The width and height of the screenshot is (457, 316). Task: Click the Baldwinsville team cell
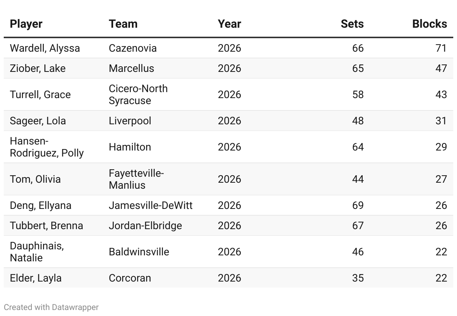tap(139, 252)
